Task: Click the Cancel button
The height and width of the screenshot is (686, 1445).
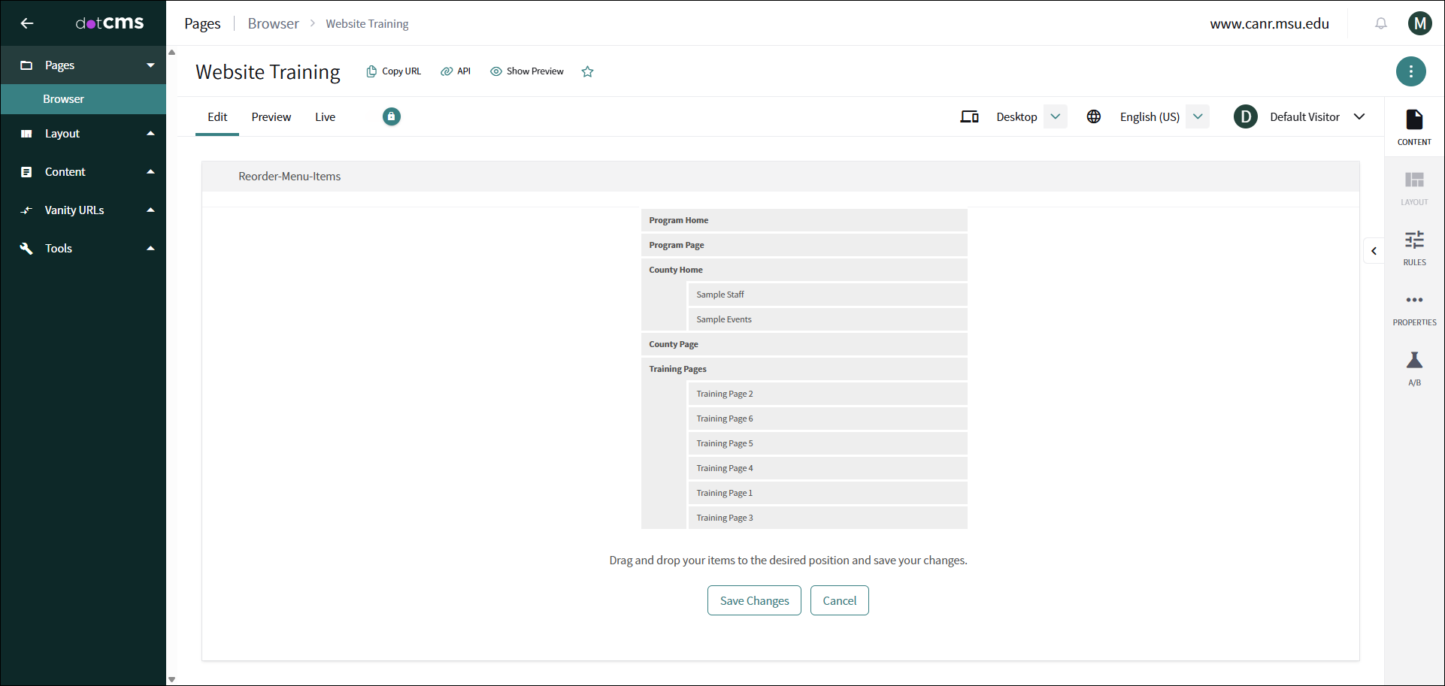Action: tap(839, 600)
